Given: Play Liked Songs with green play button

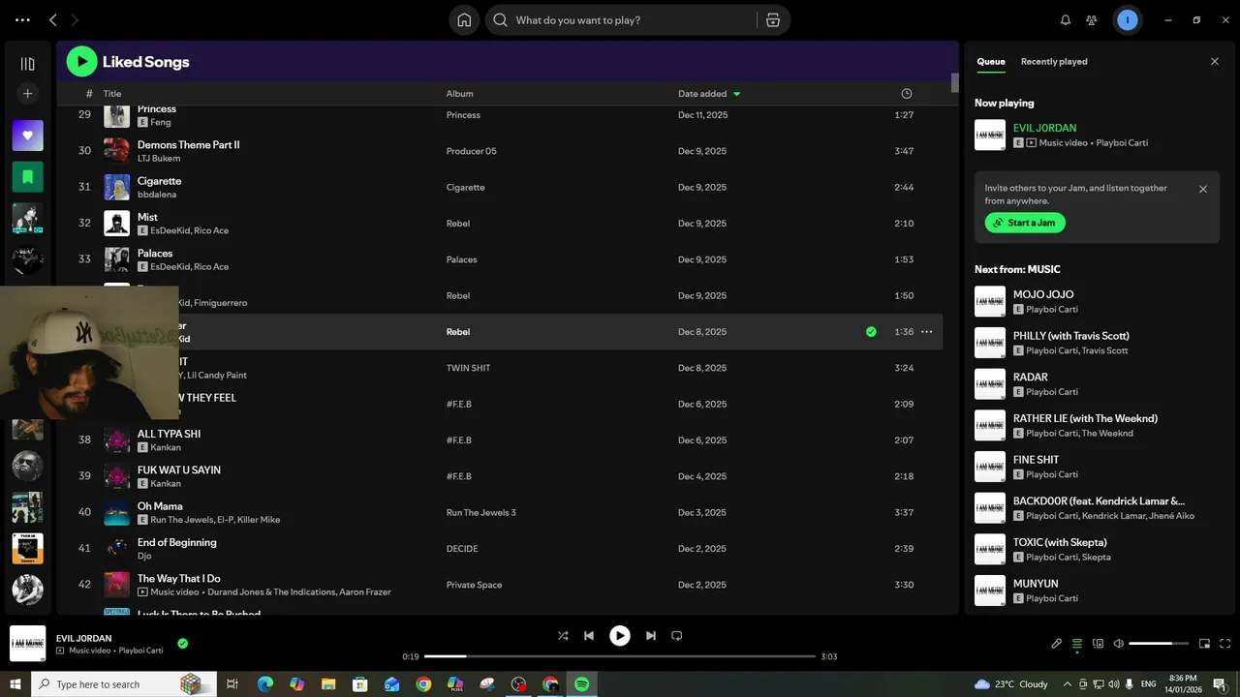Looking at the screenshot, I should tap(81, 62).
